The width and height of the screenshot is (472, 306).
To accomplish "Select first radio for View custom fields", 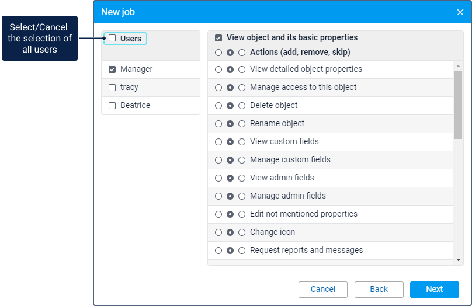I will (218, 142).
